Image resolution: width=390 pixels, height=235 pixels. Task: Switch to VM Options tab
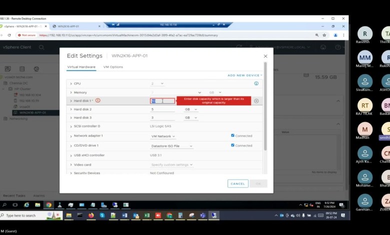113,67
